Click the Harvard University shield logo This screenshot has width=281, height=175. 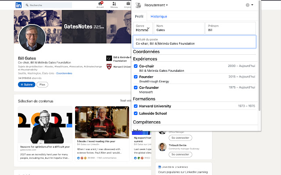click(x=109, y=66)
